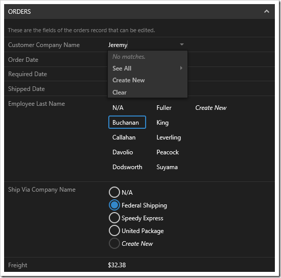Select N/A in Employee Last Name

(x=118, y=108)
